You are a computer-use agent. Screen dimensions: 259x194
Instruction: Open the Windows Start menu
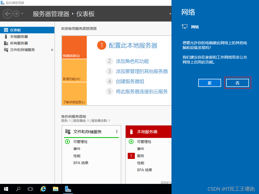[6, 189]
